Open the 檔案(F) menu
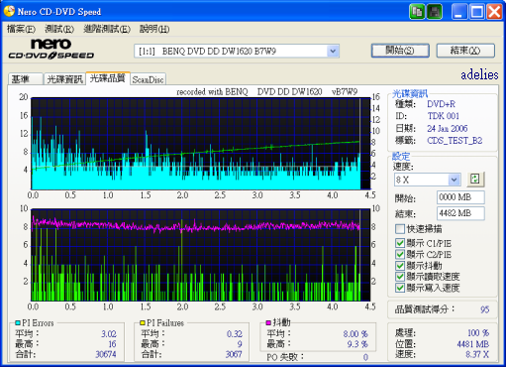This screenshot has height=367, width=506. tap(21, 29)
